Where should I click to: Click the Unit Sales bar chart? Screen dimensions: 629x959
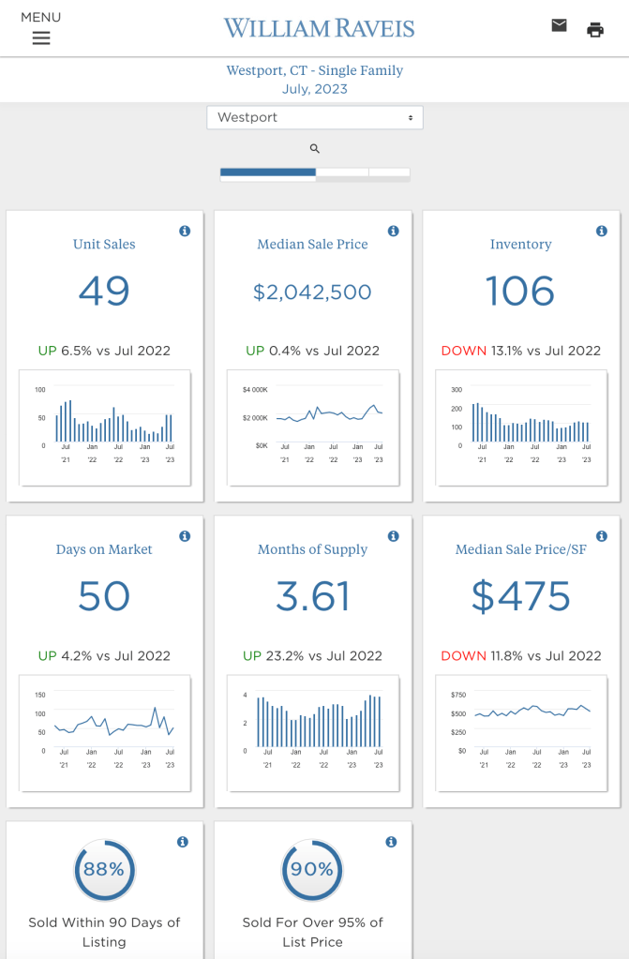coord(105,427)
